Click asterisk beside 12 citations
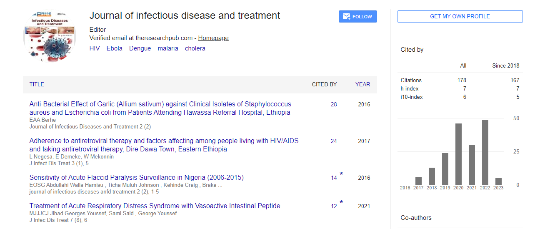Image resolution: width=550 pixels, height=229 pixels. coord(341,203)
